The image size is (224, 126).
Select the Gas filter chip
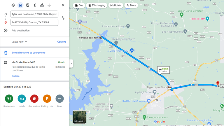click(x=79, y=5)
